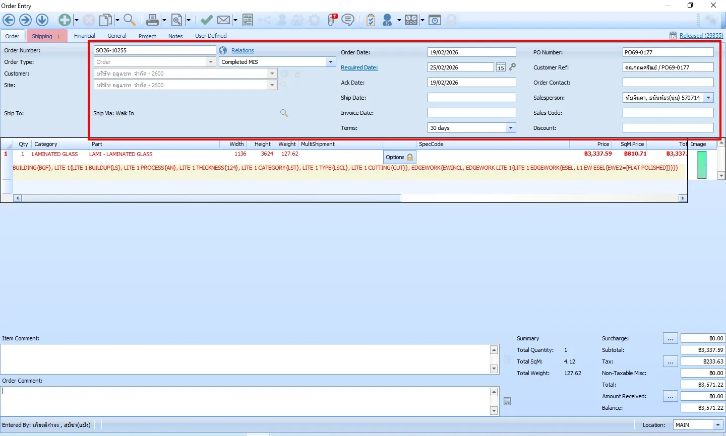This screenshot has height=436, width=726.
Task: Go to the next order with forward arrow
Action: pyautogui.click(x=25, y=20)
